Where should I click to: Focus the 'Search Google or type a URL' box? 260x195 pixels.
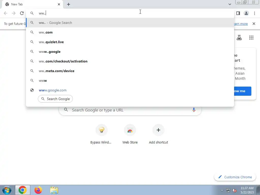click(130, 110)
